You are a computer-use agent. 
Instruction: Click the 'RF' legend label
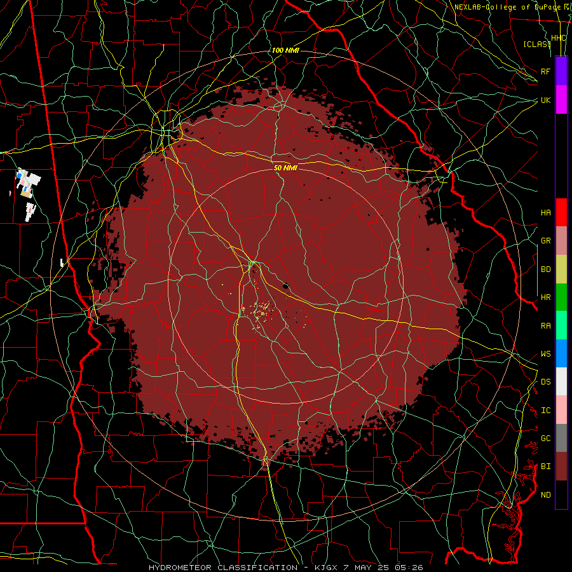545,71
